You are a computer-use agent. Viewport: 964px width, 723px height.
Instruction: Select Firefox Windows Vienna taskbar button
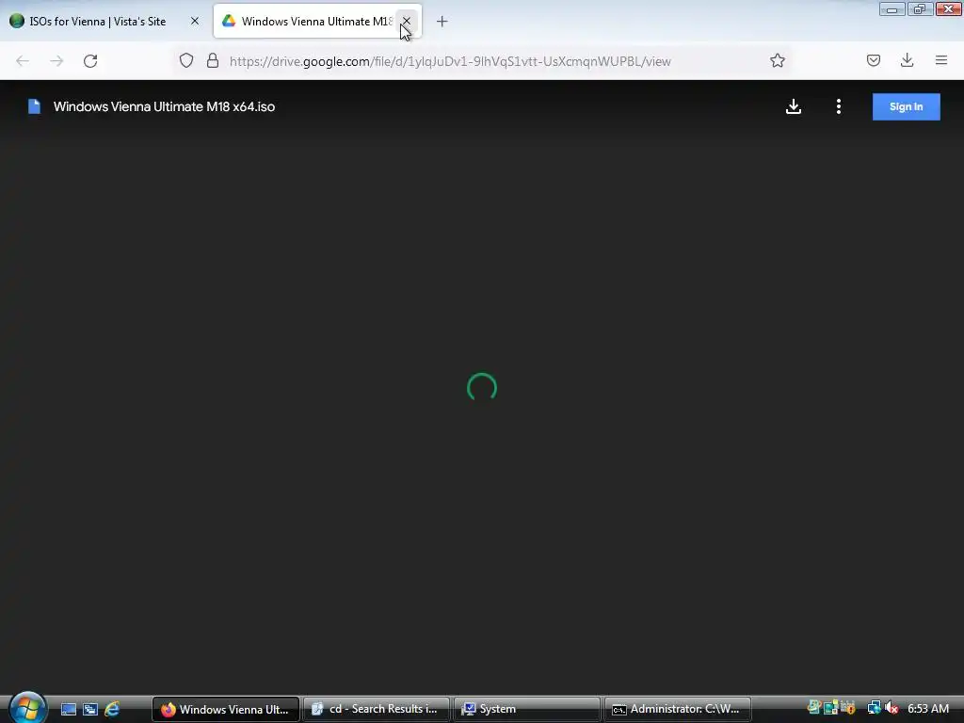tap(226, 709)
